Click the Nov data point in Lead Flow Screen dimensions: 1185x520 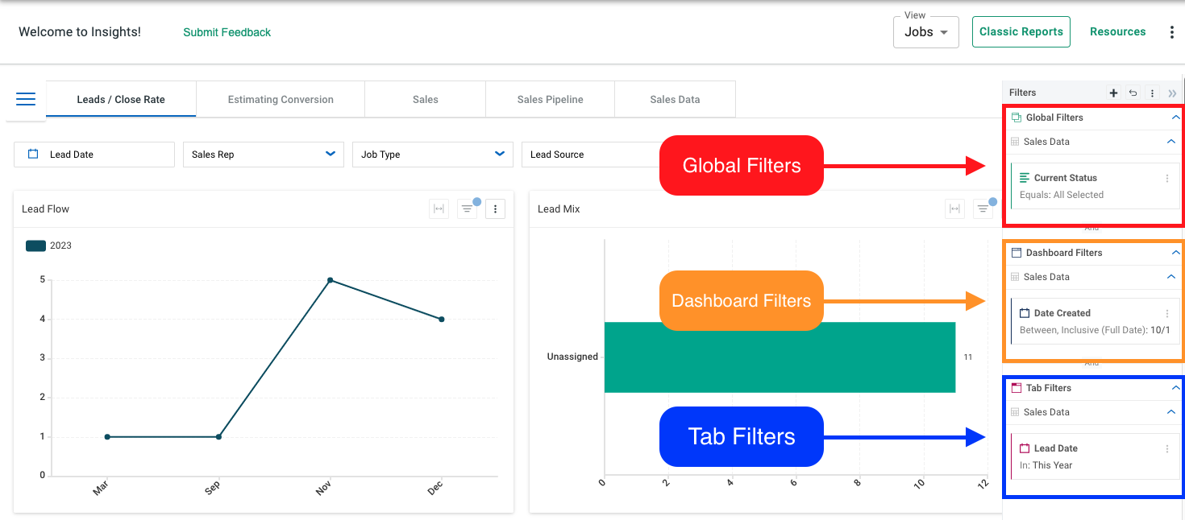330,280
